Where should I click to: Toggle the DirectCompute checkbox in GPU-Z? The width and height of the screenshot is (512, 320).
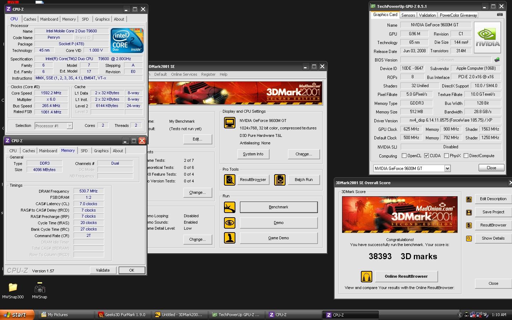466,156
